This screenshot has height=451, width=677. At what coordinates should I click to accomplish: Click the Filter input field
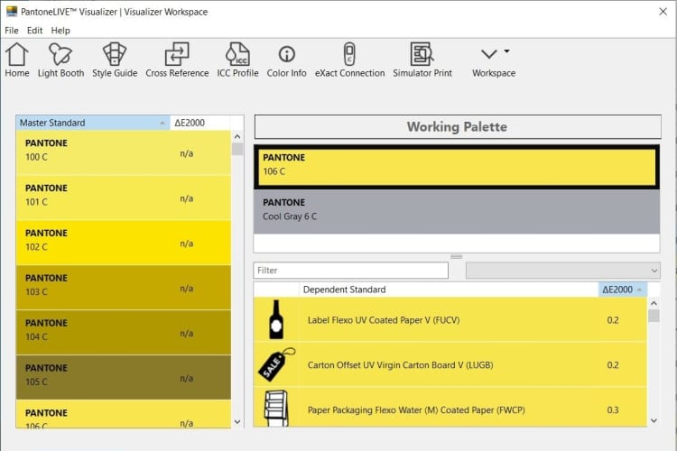350,271
